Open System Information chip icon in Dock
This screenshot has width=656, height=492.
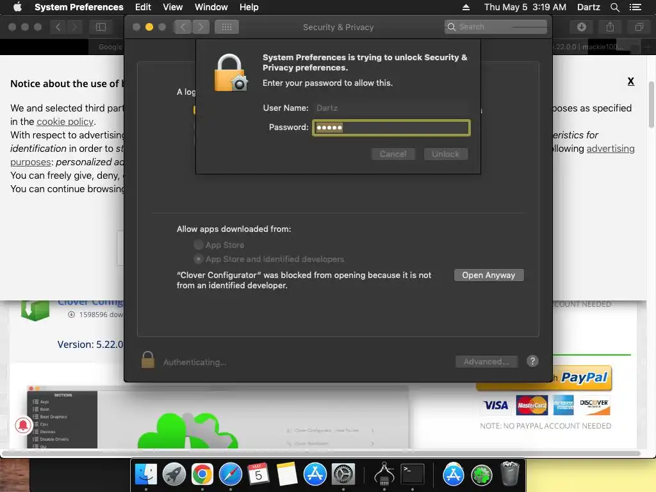384,474
